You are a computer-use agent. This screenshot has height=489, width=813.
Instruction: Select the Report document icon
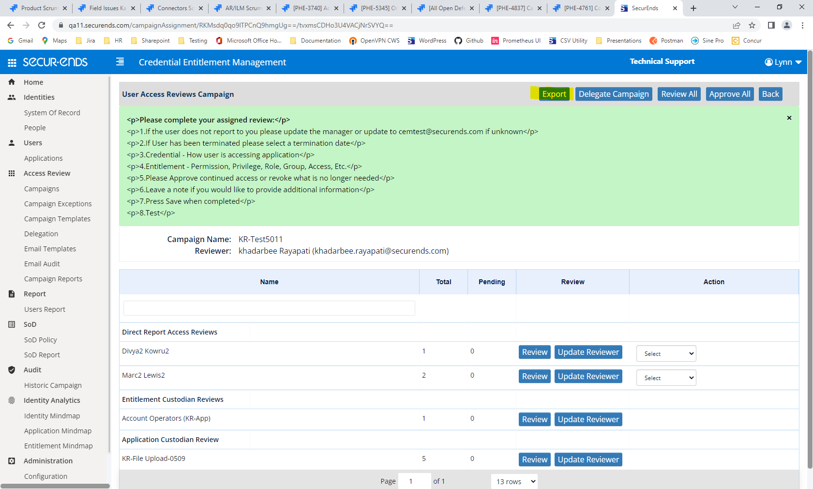coord(12,293)
